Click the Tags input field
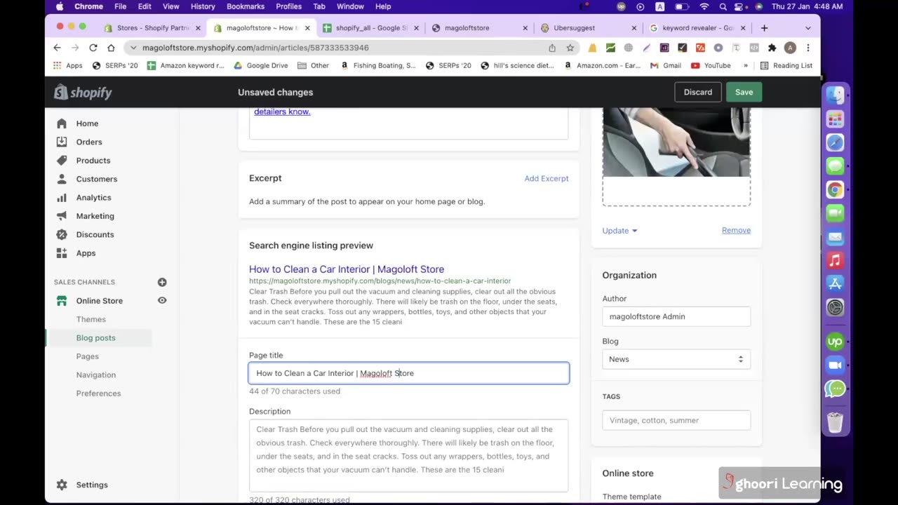The height and width of the screenshot is (505, 898). coord(676,420)
